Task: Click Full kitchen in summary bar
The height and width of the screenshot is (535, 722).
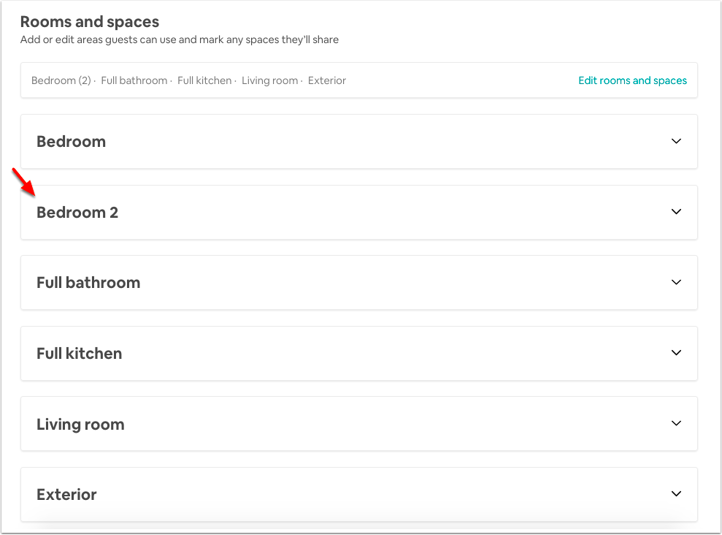Action: pyautogui.click(x=204, y=80)
